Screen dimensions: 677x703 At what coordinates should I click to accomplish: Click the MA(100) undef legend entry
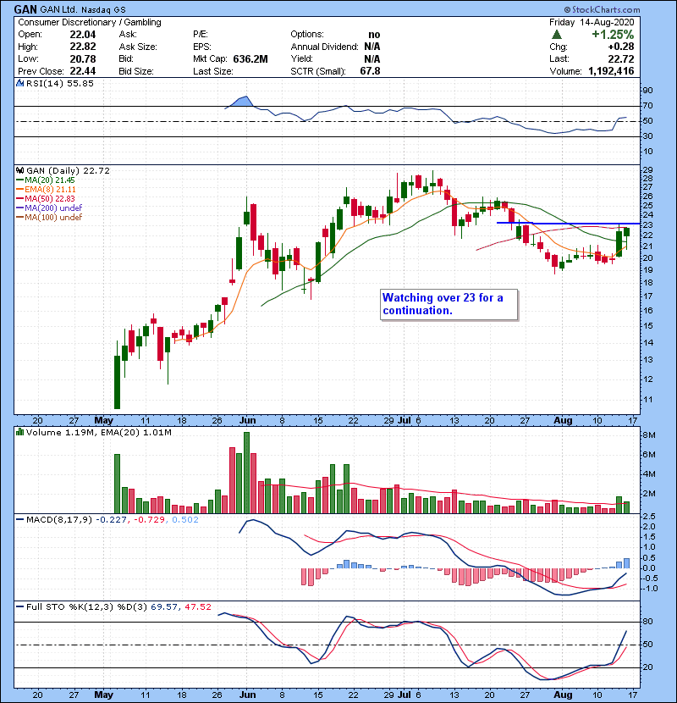click(49, 218)
